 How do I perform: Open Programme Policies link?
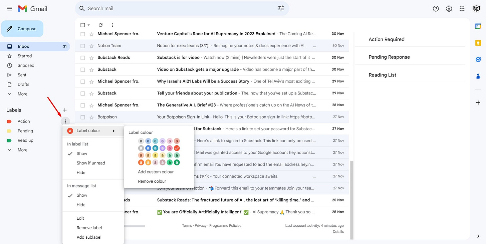point(225,226)
